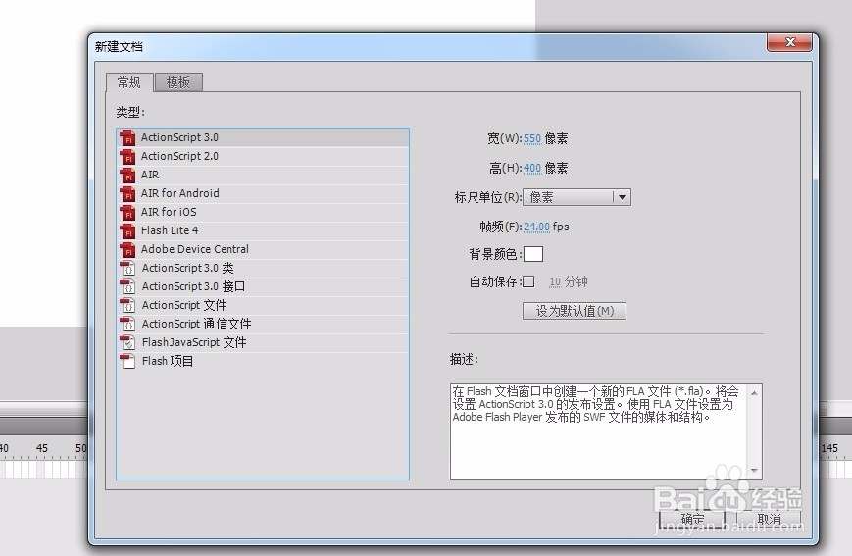Click the FlashJavaScript 文件 icon
Image resolution: width=852 pixels, height=556 pixels.
pyautogui.click(x=127, y=342)
